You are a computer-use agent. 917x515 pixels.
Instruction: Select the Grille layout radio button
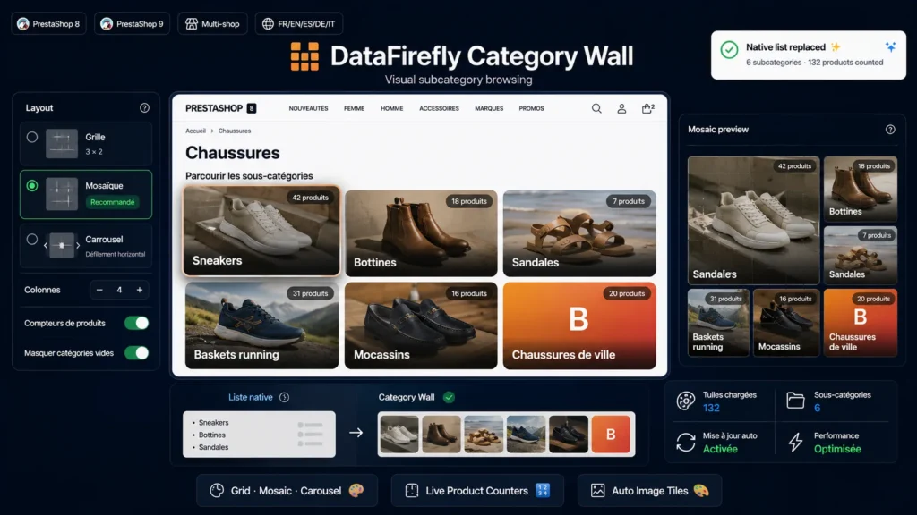pos(32,137)
